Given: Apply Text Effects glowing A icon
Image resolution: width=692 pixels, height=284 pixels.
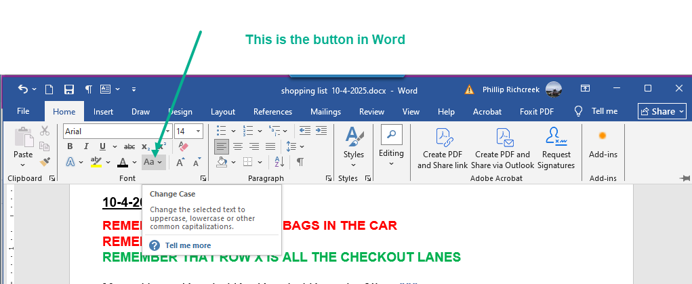Looking at the screenshot, I should pos(70,162).
